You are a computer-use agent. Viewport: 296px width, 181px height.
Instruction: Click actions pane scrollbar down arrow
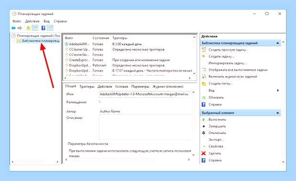[x=283, y=162]
